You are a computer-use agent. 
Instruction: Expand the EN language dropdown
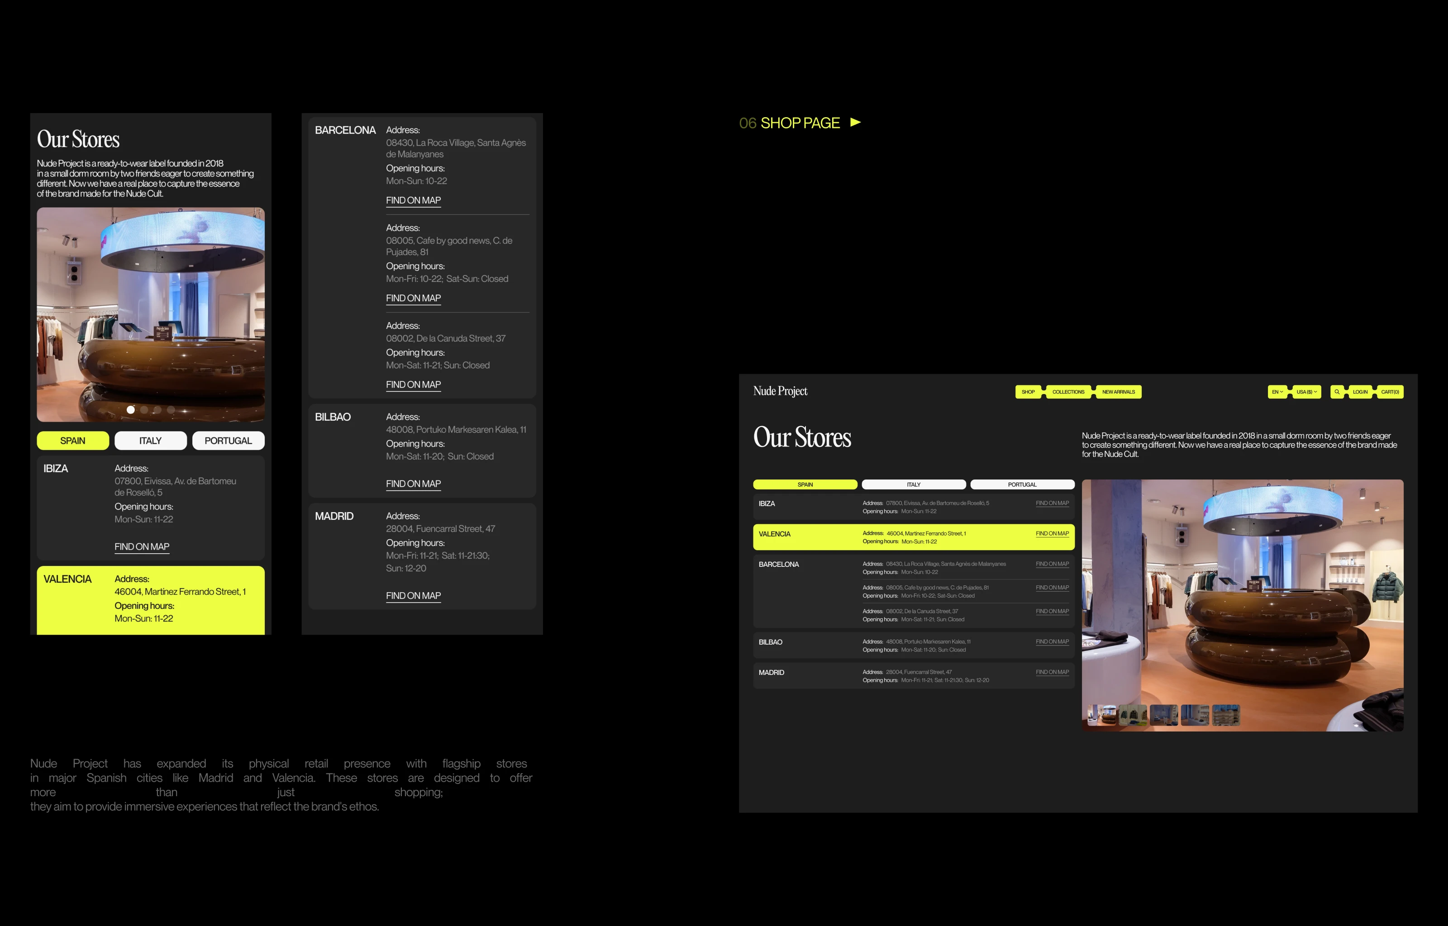pyautogui.click(x=1277, y=392)
